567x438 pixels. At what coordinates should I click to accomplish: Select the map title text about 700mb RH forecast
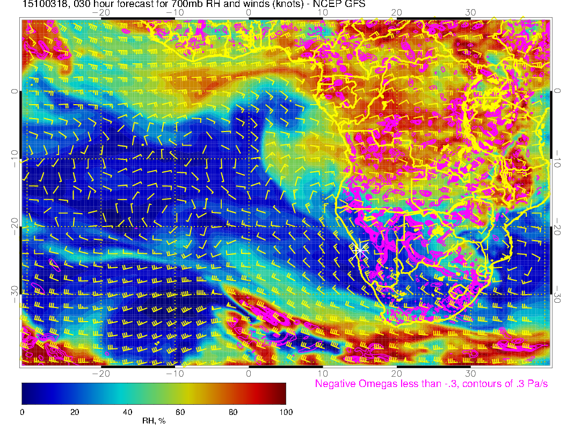pyautogui.click(x=194, y=4)
